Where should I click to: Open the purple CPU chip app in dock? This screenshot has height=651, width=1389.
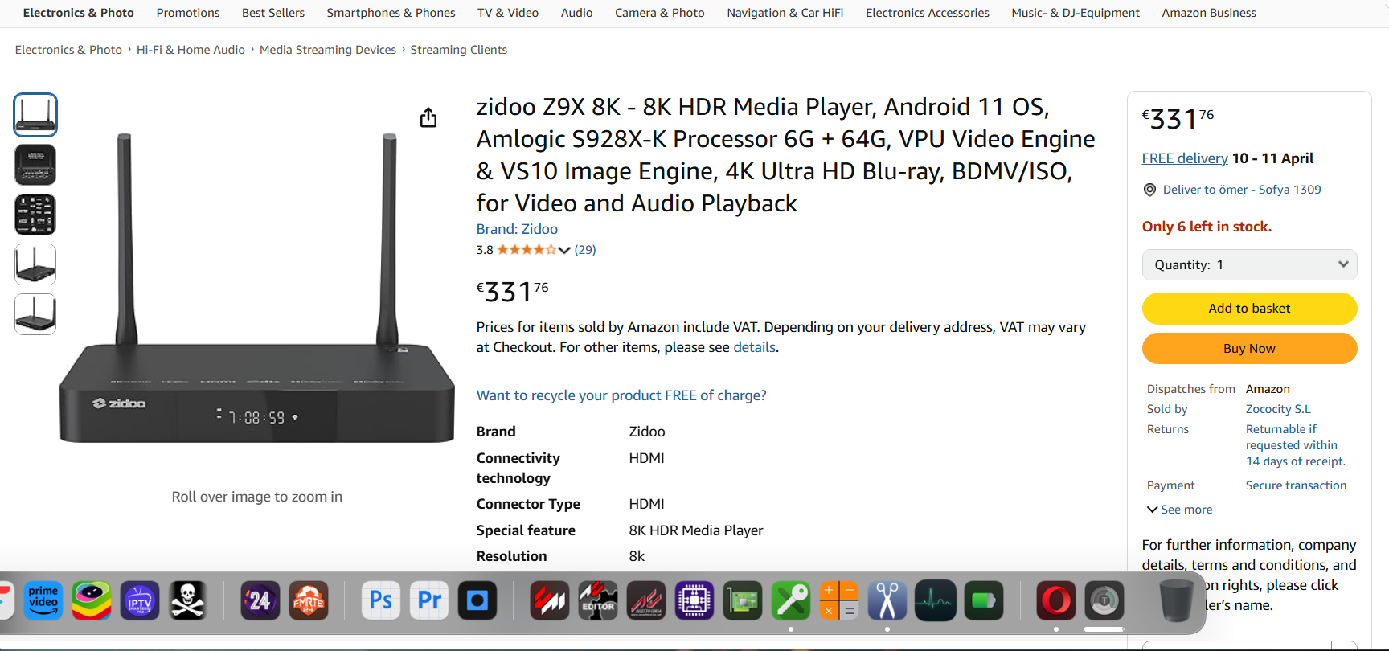pyautogui.click(x=694, y=600)
